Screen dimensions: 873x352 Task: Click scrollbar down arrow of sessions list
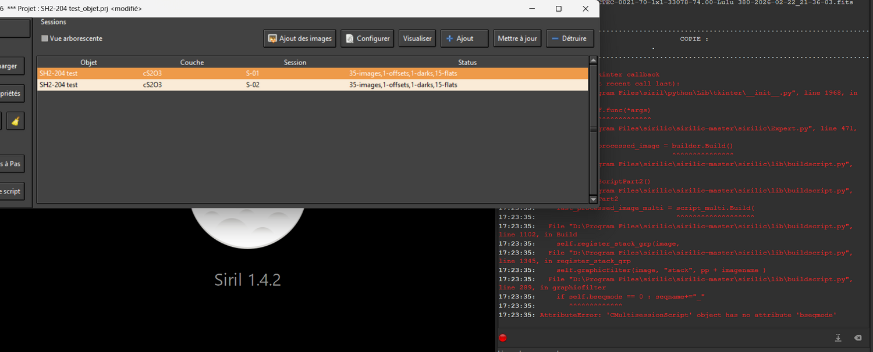click(593, 199)
